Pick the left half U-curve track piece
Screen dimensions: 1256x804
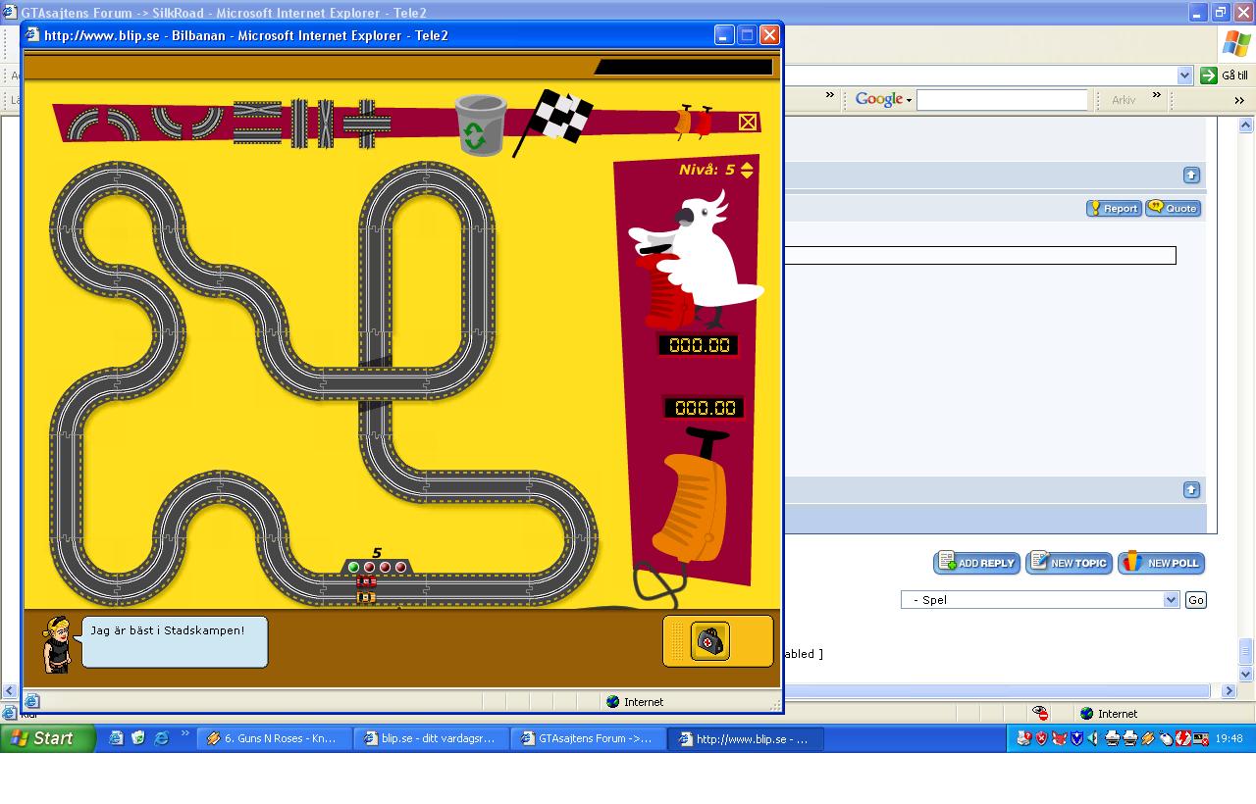click(169, 122)
